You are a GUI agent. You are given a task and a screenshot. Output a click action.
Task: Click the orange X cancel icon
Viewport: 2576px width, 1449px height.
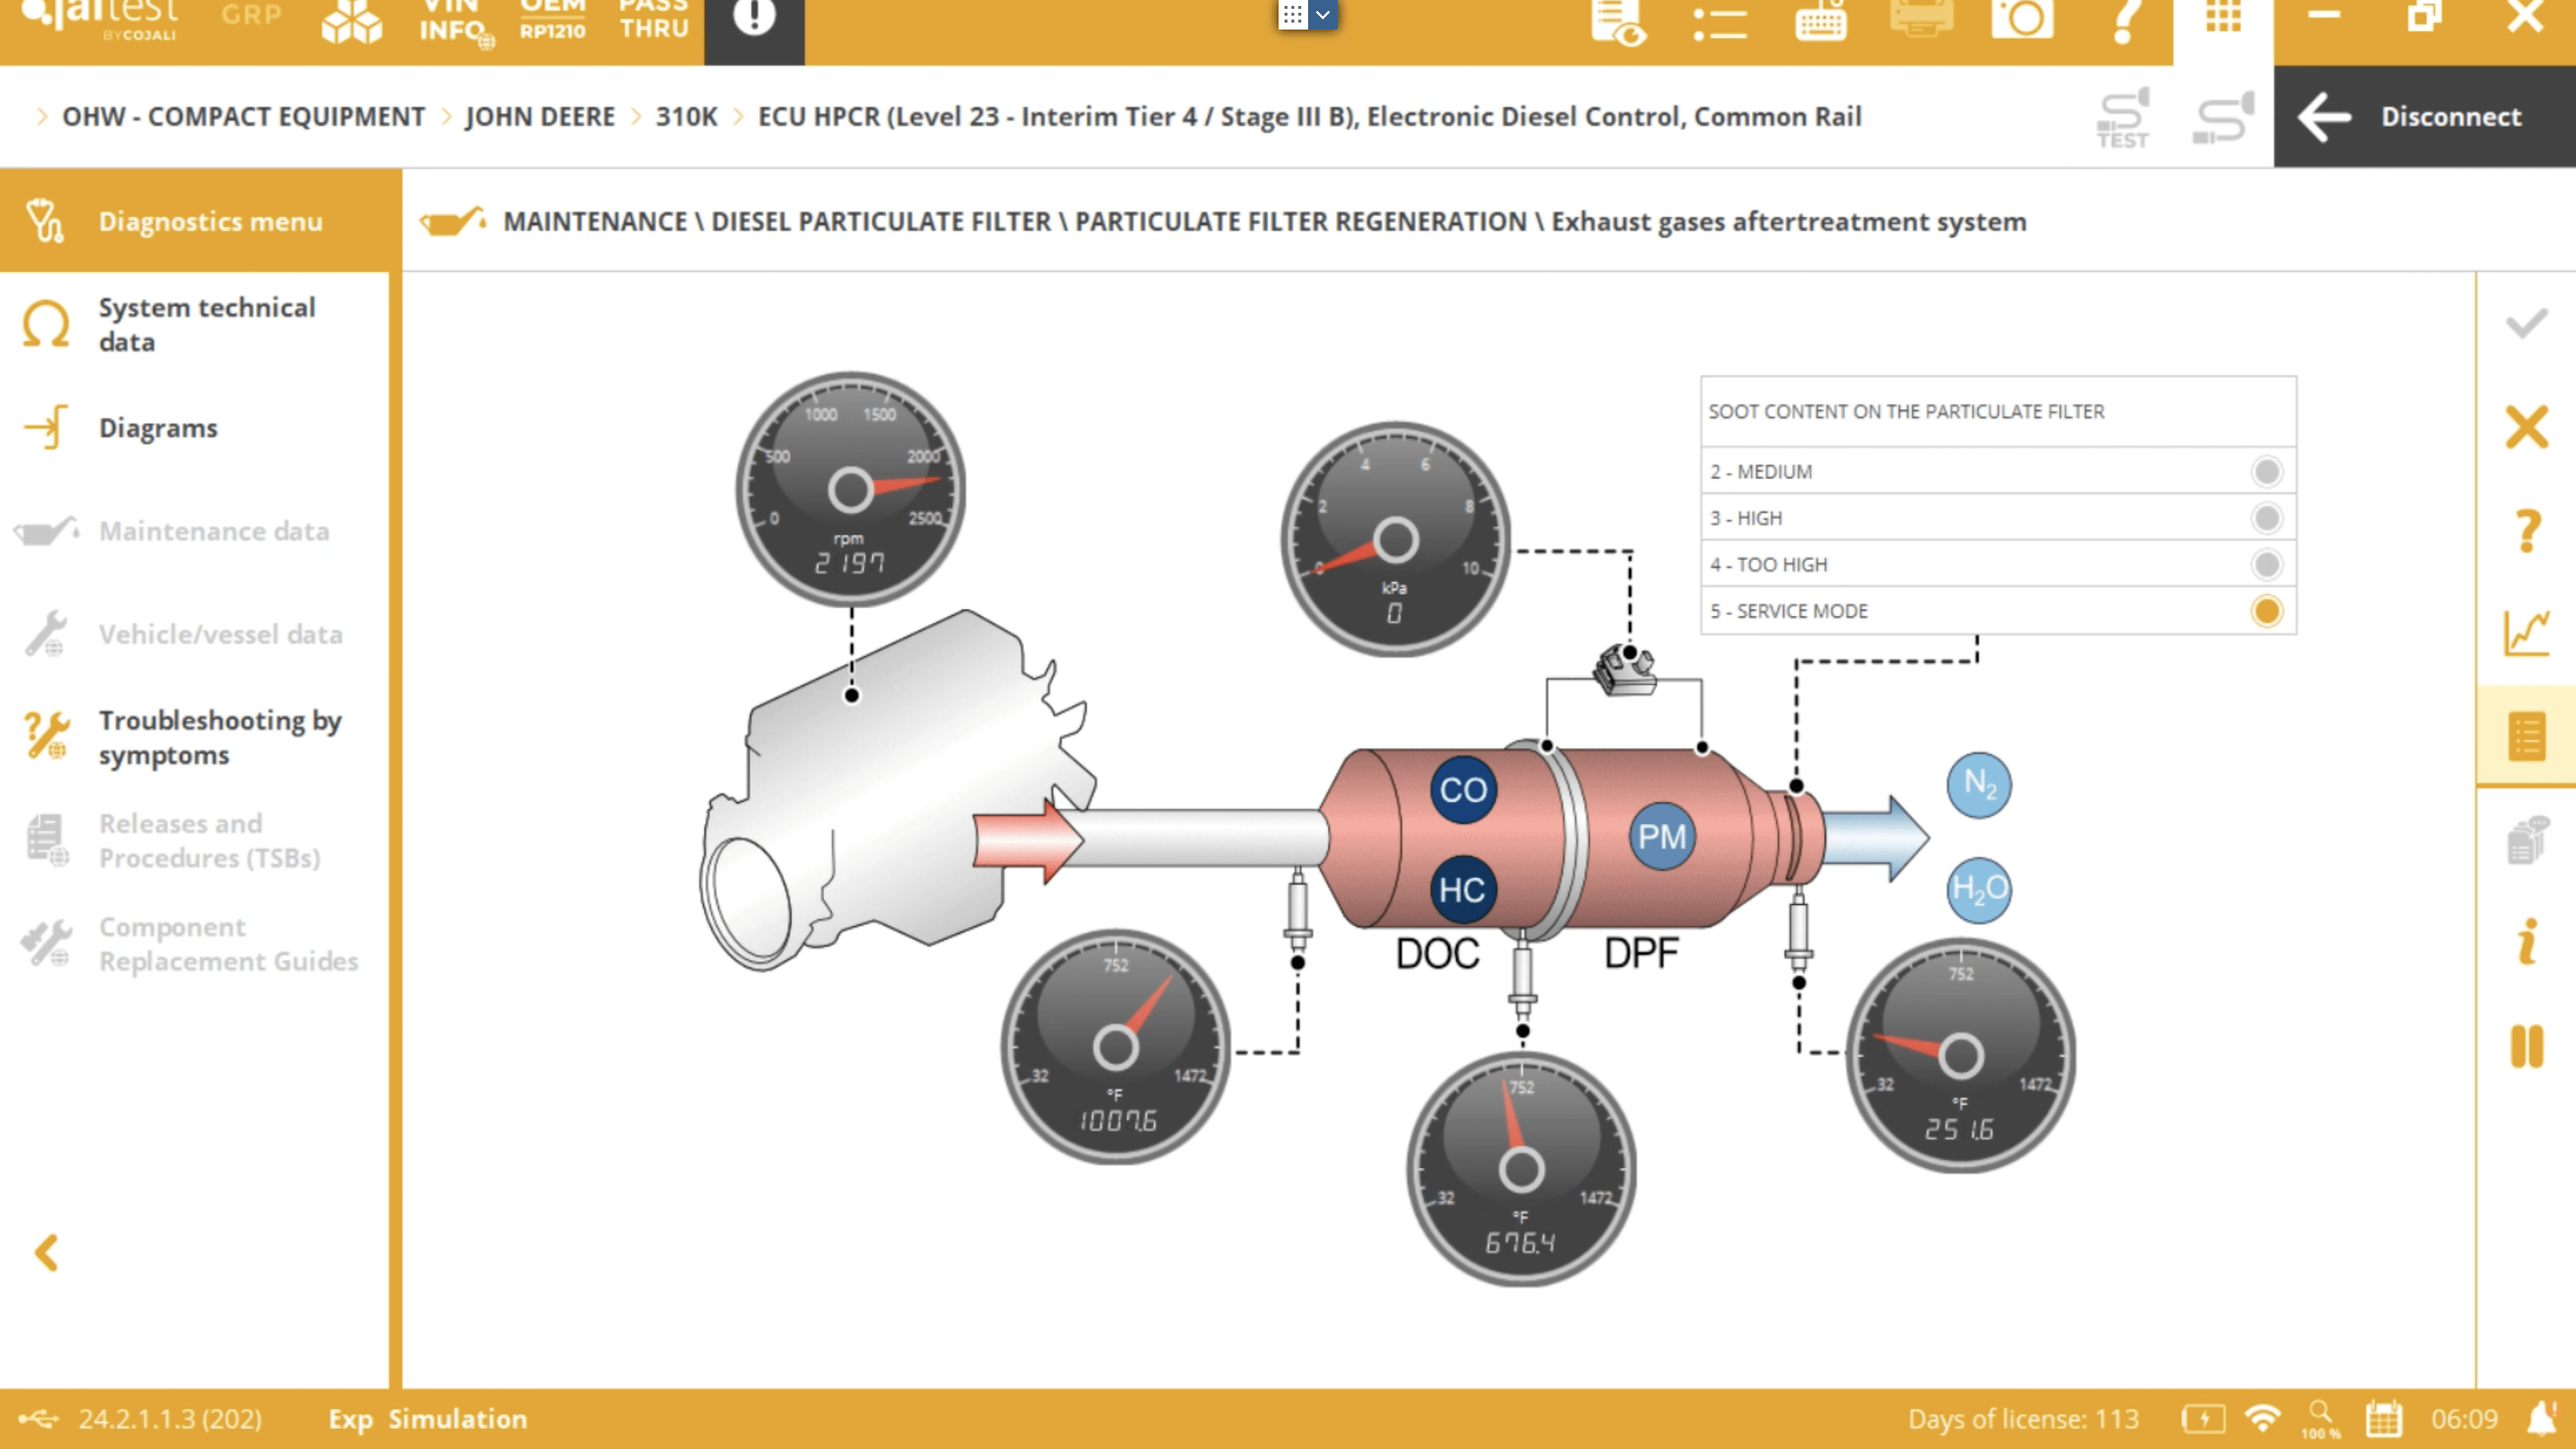tap(2526, 428)
